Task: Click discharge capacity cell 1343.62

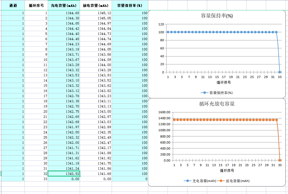Action: (x=96, y=85)
